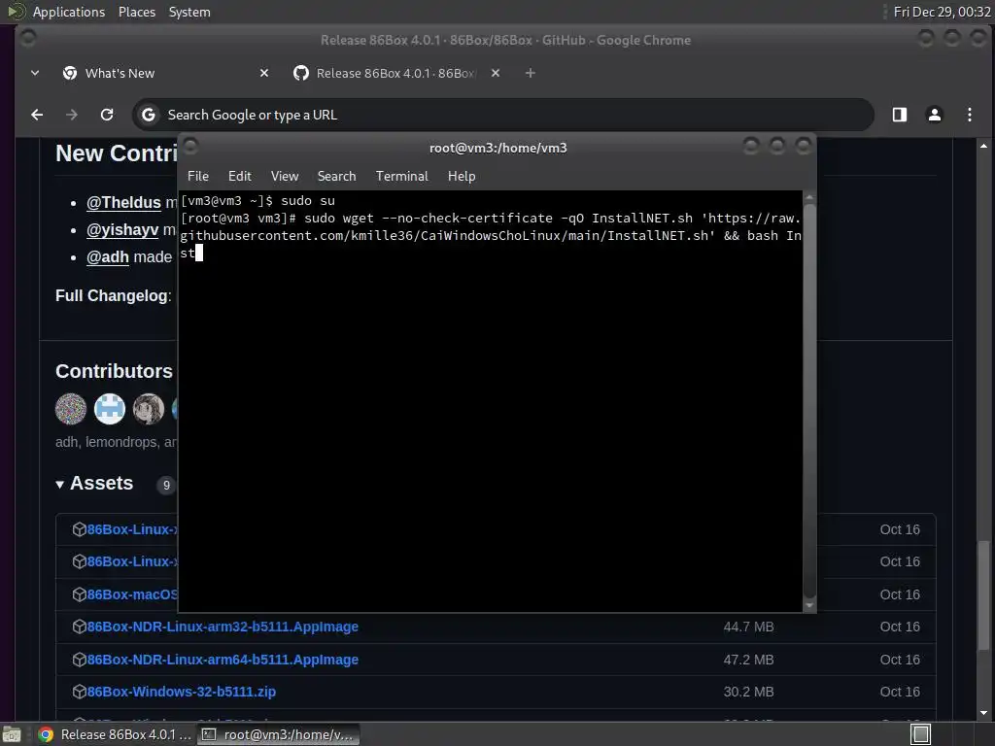Click the date and time clock
This screenshot has width=995, height=746.
click(942, 12)
